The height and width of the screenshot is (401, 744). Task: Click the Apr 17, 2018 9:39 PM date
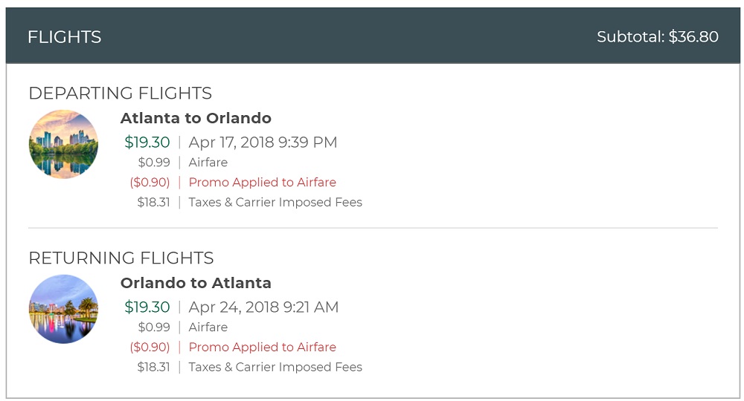263,142
